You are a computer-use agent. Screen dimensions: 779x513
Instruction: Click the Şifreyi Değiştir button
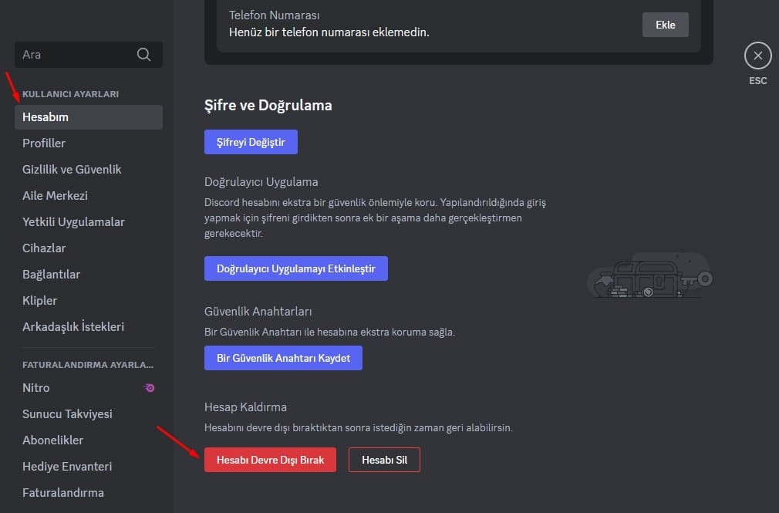[x=251, y=142]
